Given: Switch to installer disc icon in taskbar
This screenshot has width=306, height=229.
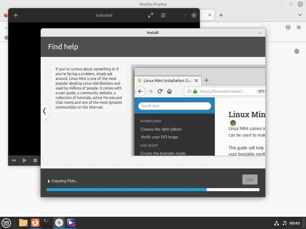Looking at the screenshot, I should 59,223.
